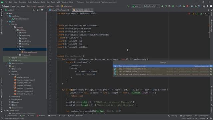The height and width of the screenshot is (120, 213).
Task: Click the Collapse All icon in Project panel
Action: 37,10
